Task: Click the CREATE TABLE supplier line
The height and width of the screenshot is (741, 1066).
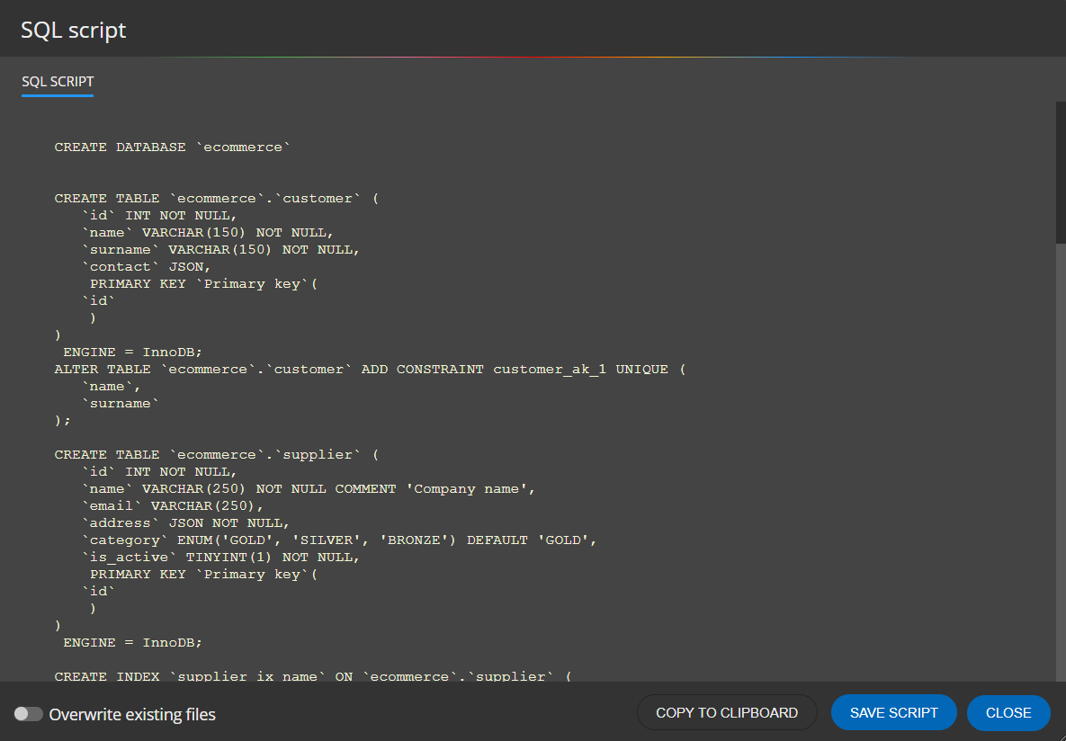Action: point(216,455)
